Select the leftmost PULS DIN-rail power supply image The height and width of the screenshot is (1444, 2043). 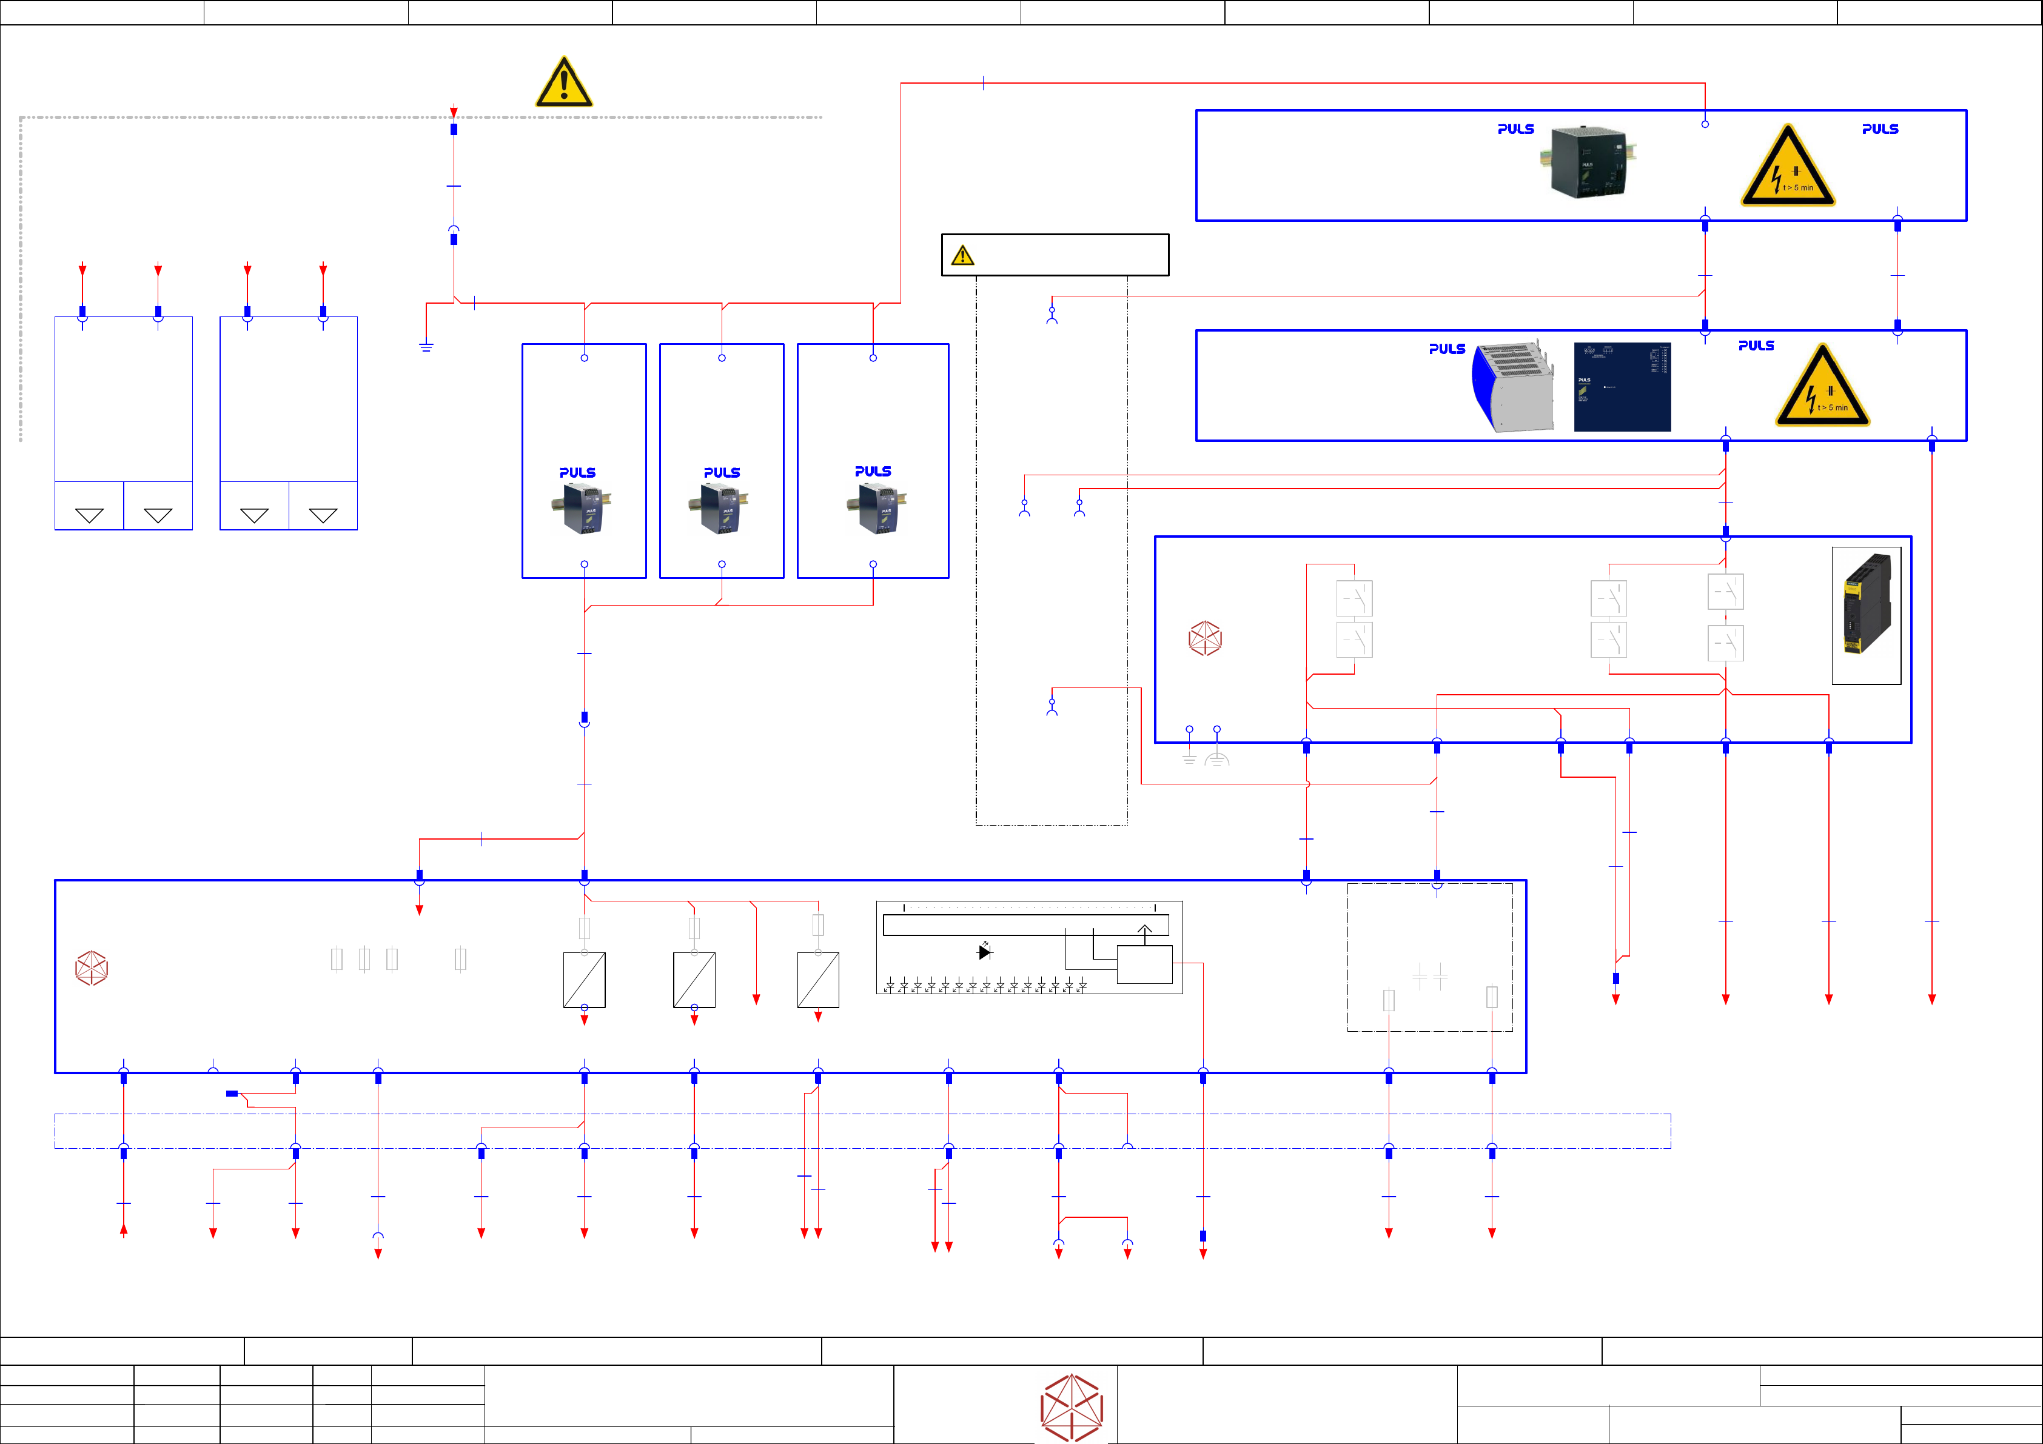[582, 509]
